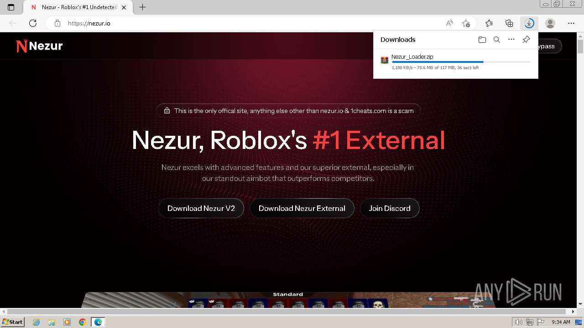Switch to the Nezur tab
The height and width of the screenshot is (328, 584).
point(78,7)
